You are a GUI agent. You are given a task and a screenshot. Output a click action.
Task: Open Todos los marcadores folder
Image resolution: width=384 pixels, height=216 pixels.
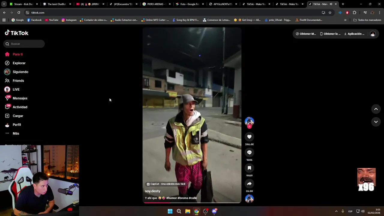click(x=367, y=20)
